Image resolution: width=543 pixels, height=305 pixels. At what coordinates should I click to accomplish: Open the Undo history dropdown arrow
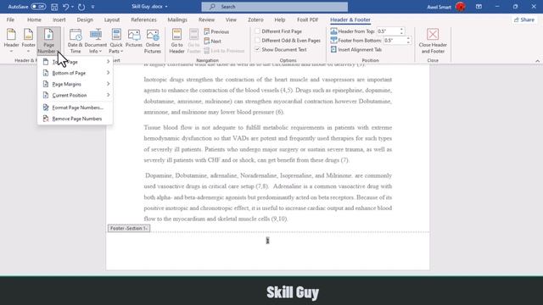[x=72, y=7]
